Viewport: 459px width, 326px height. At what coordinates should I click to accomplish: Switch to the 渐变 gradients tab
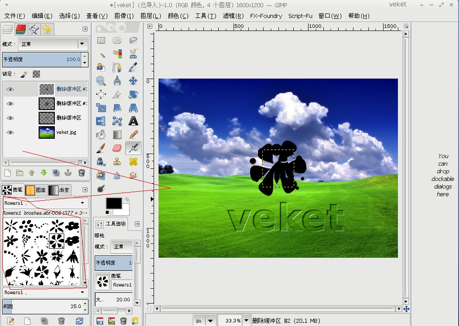click(x=59, y=190)
